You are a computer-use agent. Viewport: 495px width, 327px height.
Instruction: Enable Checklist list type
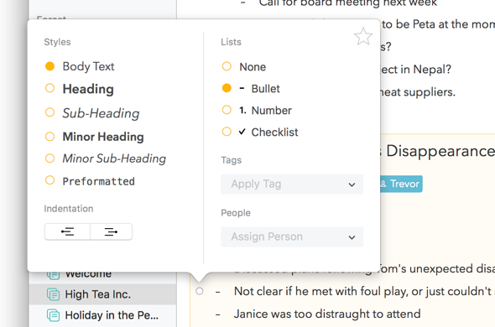pyautogui.click(x=260, y=132)
